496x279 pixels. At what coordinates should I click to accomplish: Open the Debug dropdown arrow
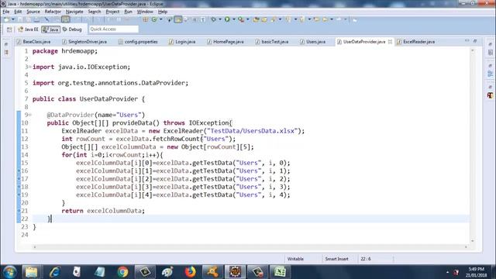[x=220, y=19]
